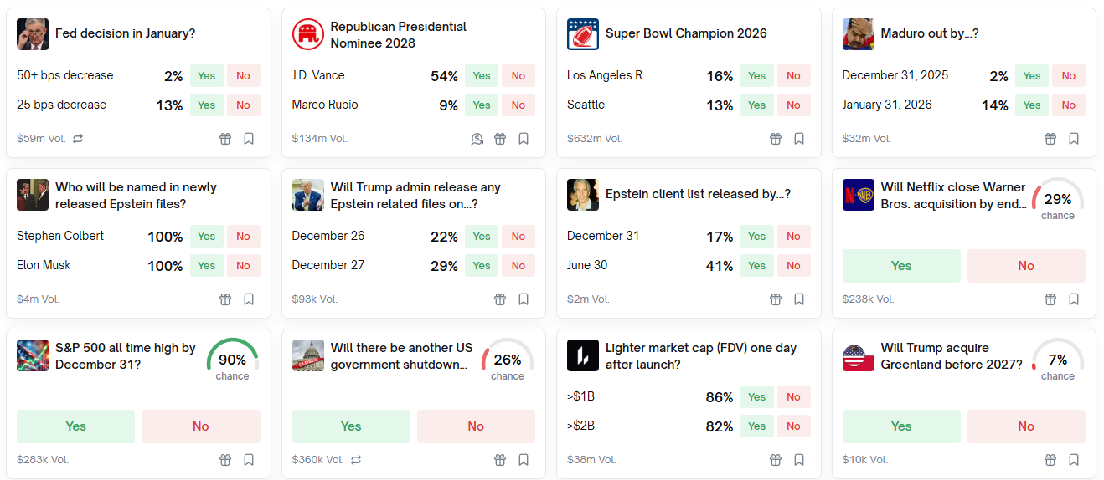This screenshot has height=480, width=1104.
Task: Click gift icon on Trump Greenland card
Action: point(1050,460)
